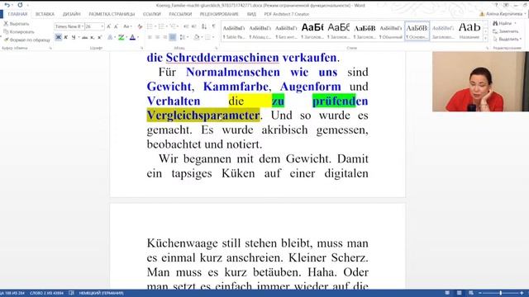This screenshot has height=297, width=529.
Task: Toggle strikethrough (abc) formatting
Action: point(84,37)
